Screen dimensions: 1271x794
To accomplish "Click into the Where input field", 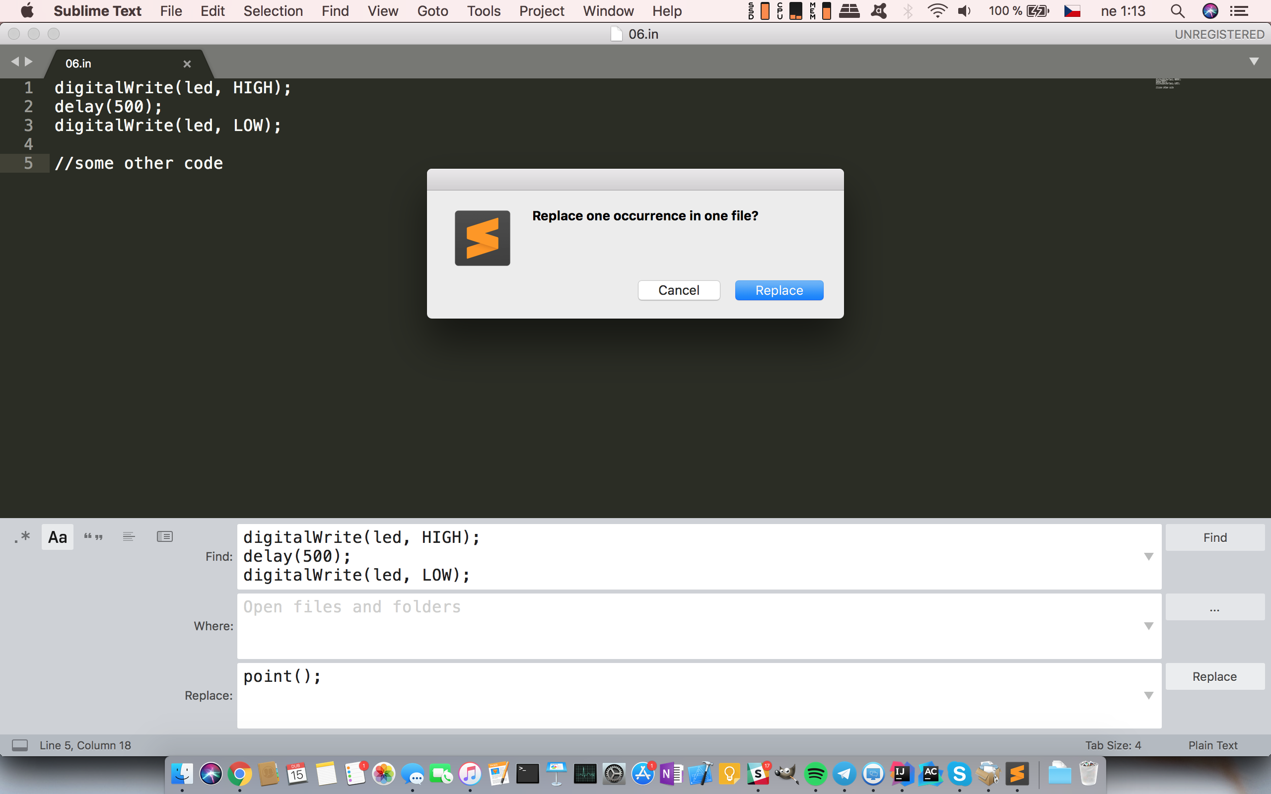I will [x=683, y=626].
